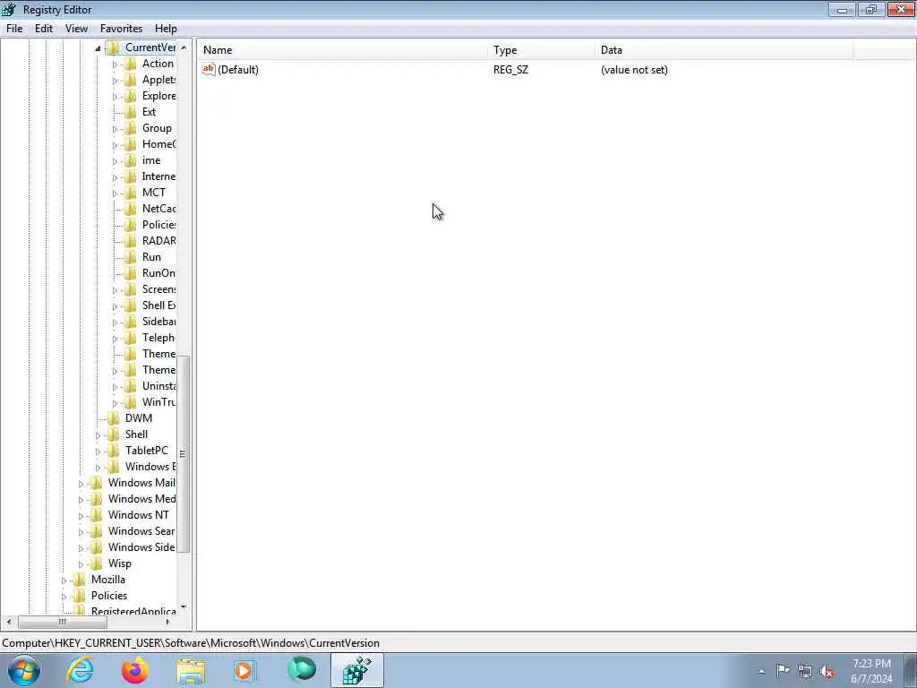Image resolution: width=917 pixels, height=688 pixels.
Task: Click the RADAR key folder icon
Action: click(x=131, y=240)
